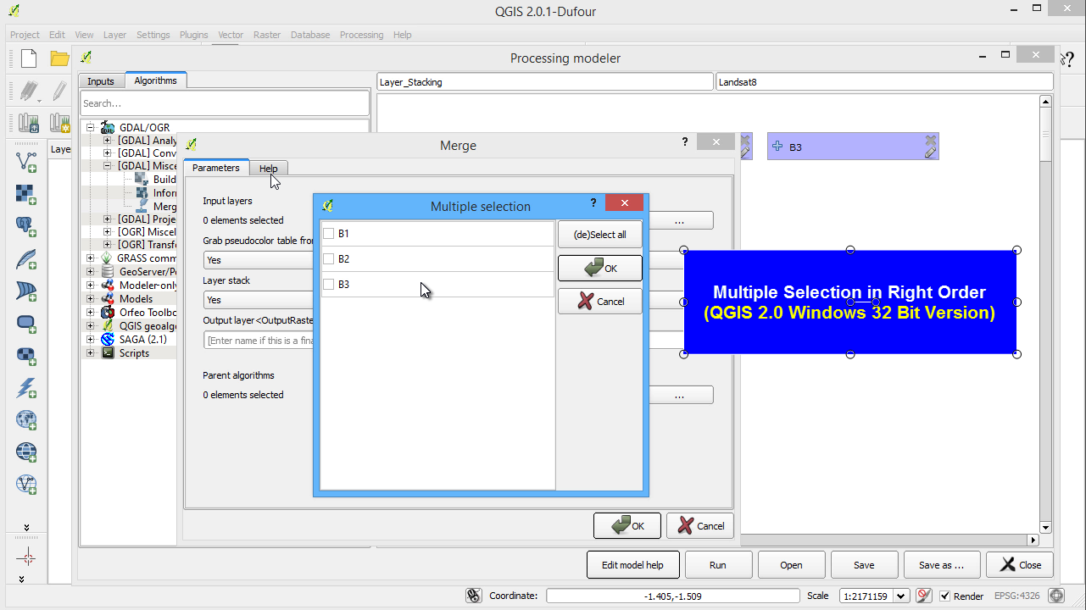Click the Current Edits pencils icon
1086x610 pixels.
click(28, 91)
